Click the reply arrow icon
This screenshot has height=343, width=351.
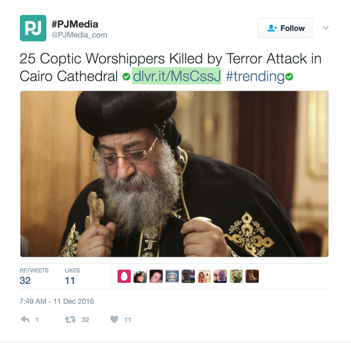pyautogui.click(x=25, y=319)
